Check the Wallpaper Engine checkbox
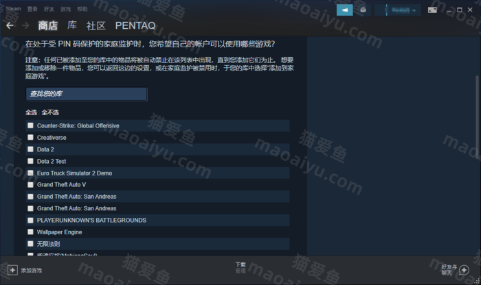Screen dimensions: 481x285 [x=30, y=232]
